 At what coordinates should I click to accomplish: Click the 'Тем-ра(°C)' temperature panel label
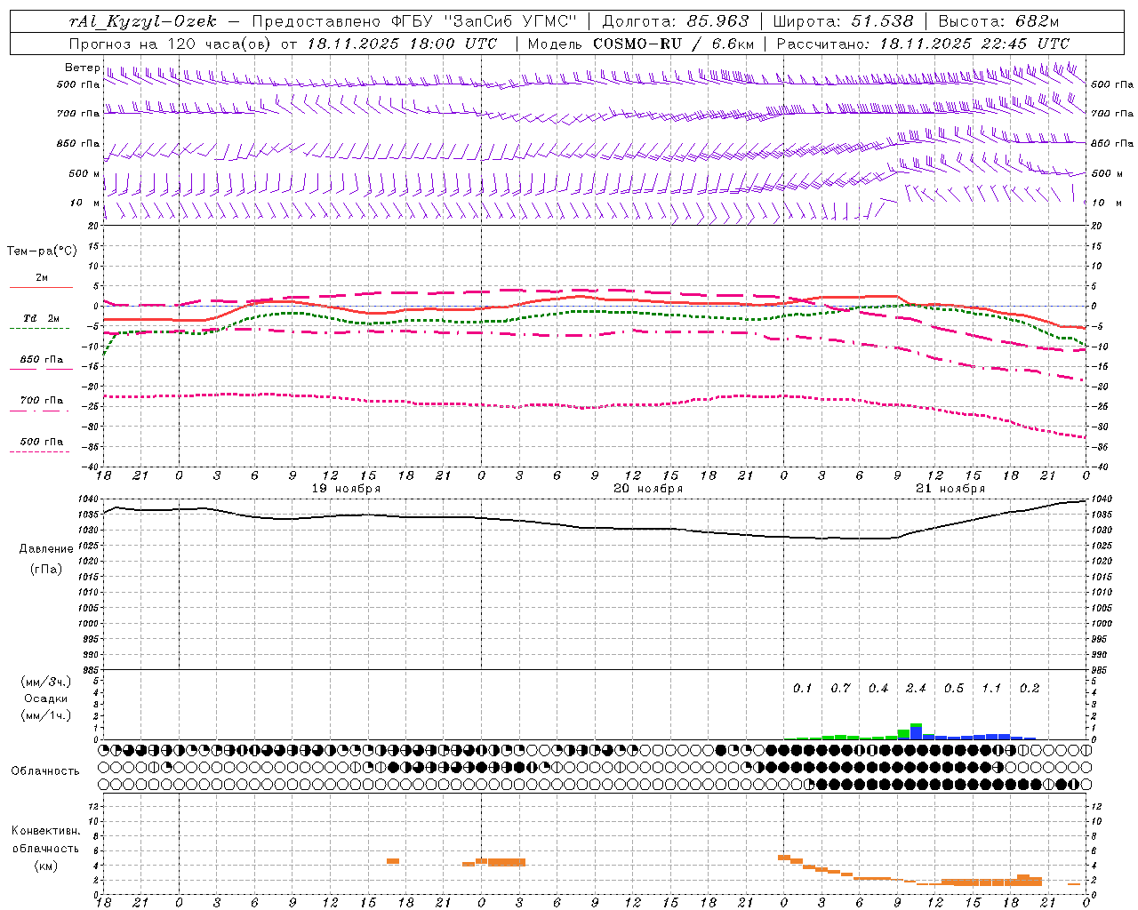tap(42, 251)
